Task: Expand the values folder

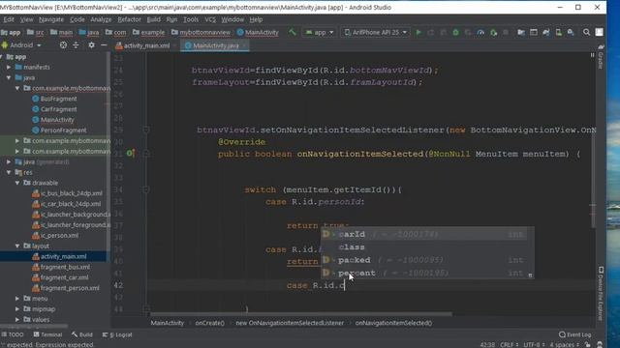Action: [x=17, y=320]
